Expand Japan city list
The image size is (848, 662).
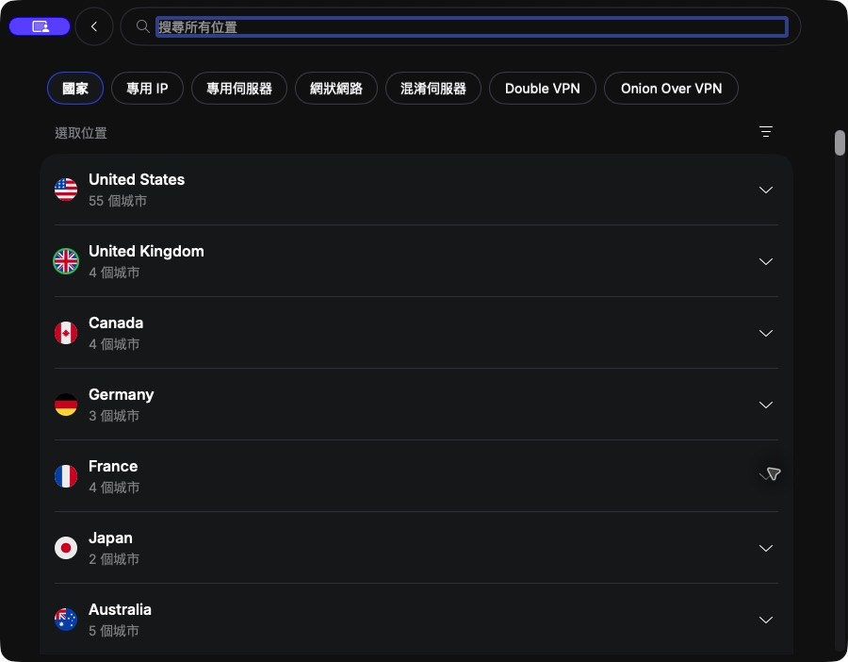coord(766,548)
